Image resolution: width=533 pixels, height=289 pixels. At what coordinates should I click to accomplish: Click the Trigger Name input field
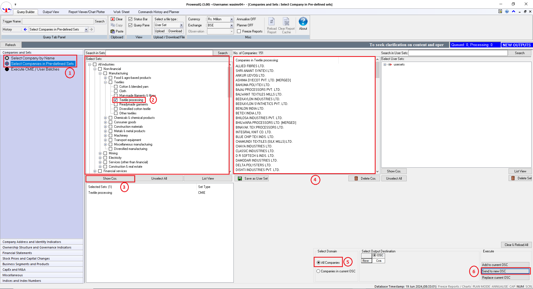pyautogui.click(x=58, y=21)
